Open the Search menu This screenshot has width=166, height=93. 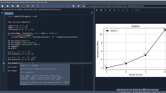9,2
